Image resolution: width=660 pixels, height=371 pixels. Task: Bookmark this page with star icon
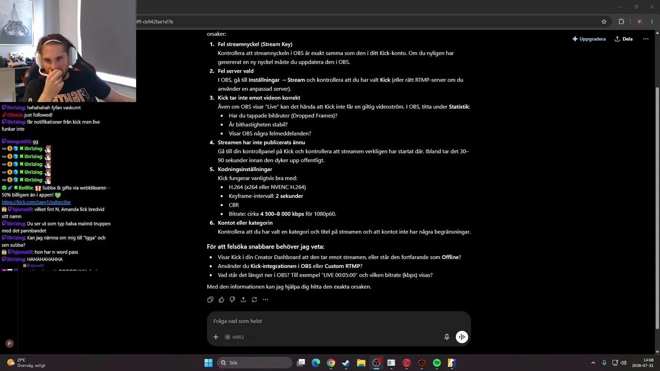pos(604,22)
